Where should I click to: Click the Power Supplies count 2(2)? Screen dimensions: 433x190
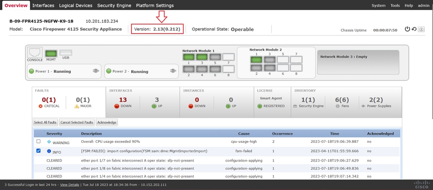tap(376, 100)
